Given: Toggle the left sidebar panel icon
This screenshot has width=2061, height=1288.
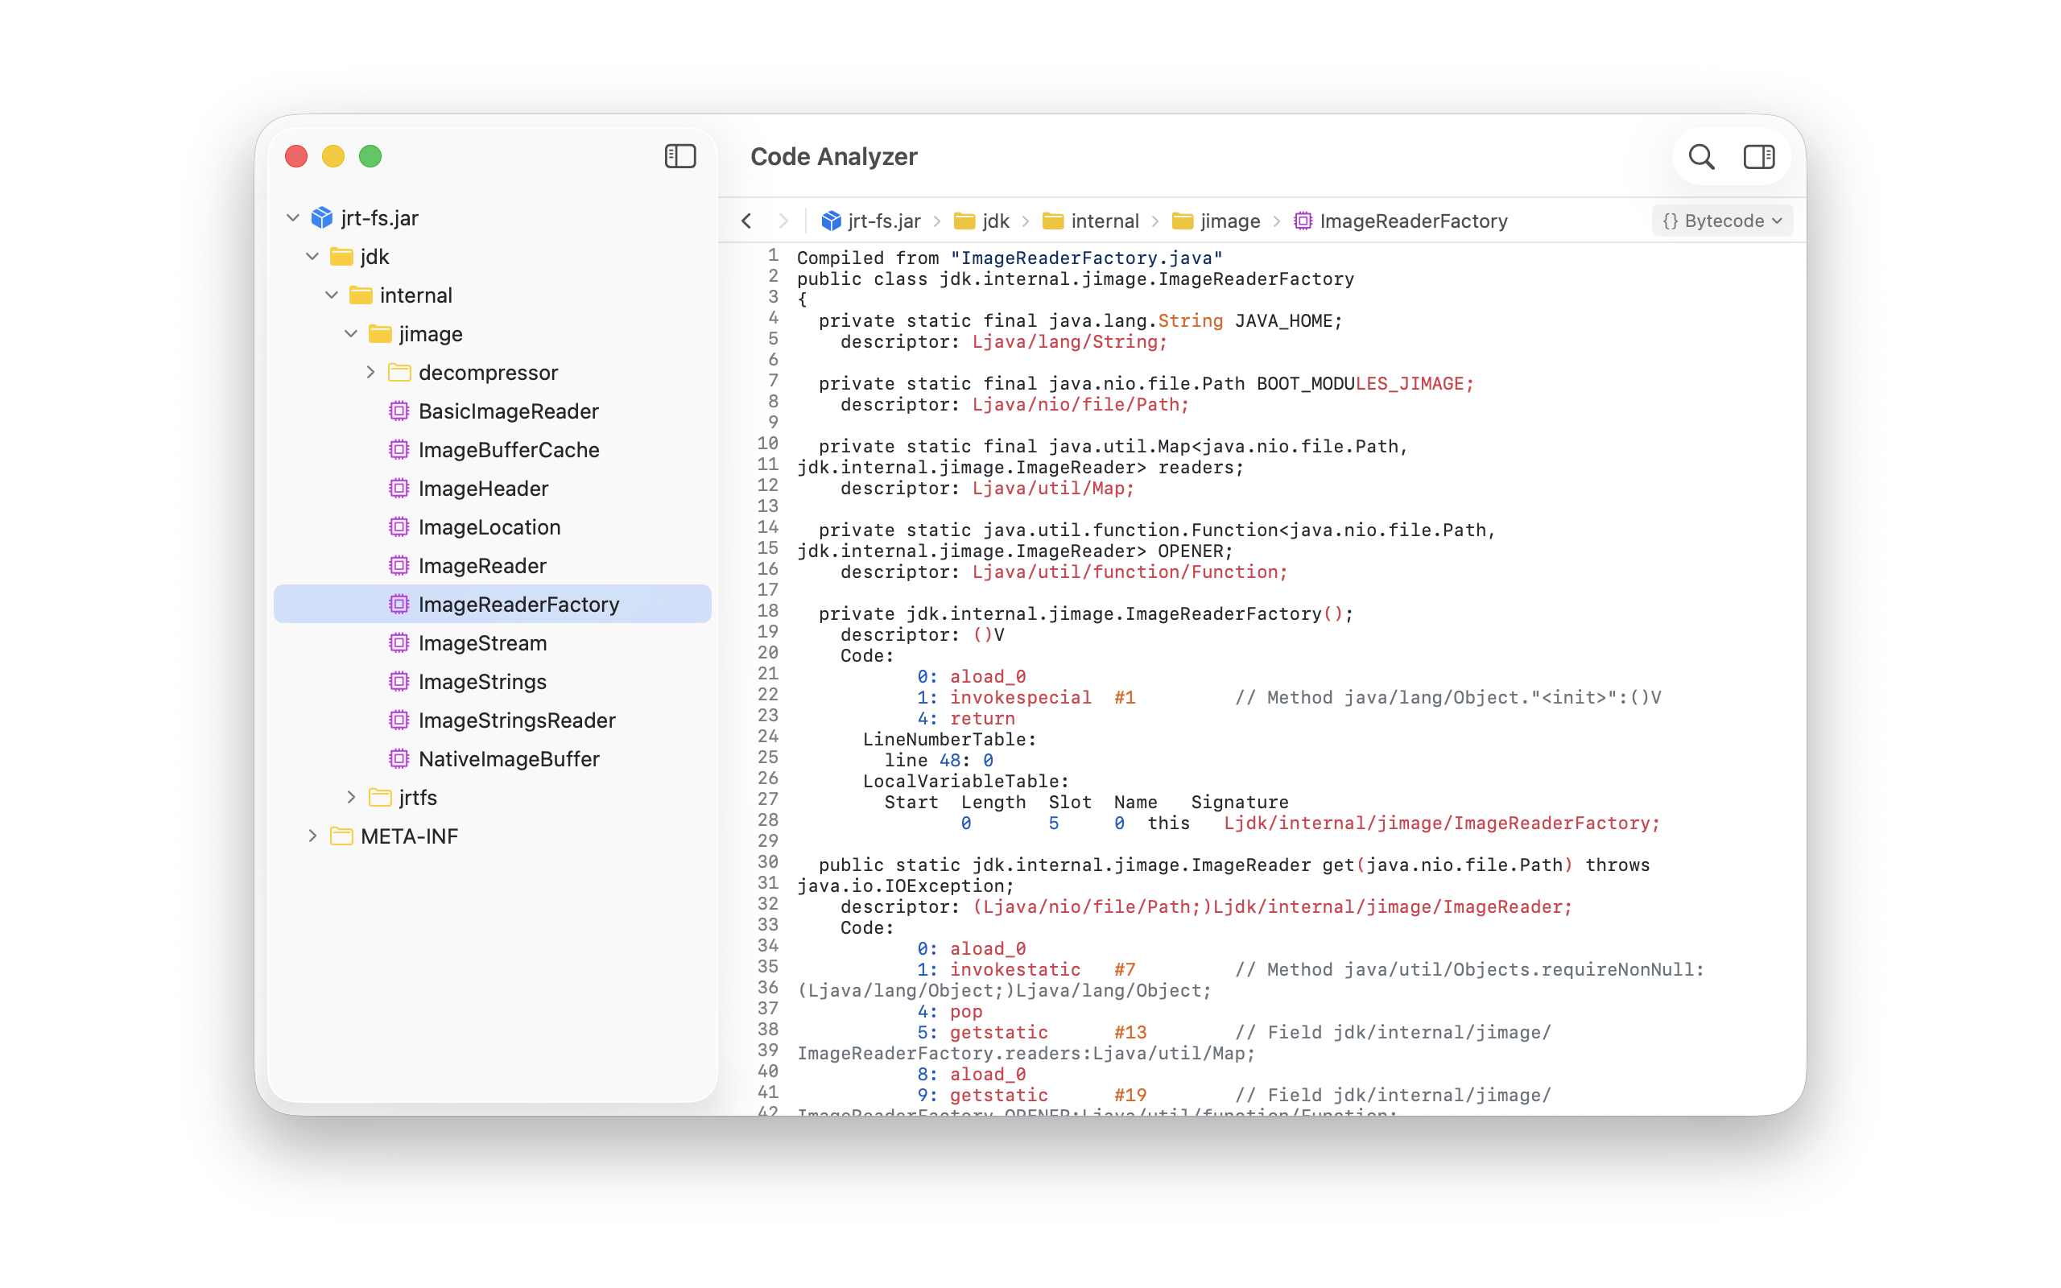Looking at the screenshot, I should pos(679,157).
